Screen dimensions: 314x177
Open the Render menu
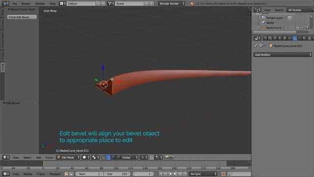(26, 3)
